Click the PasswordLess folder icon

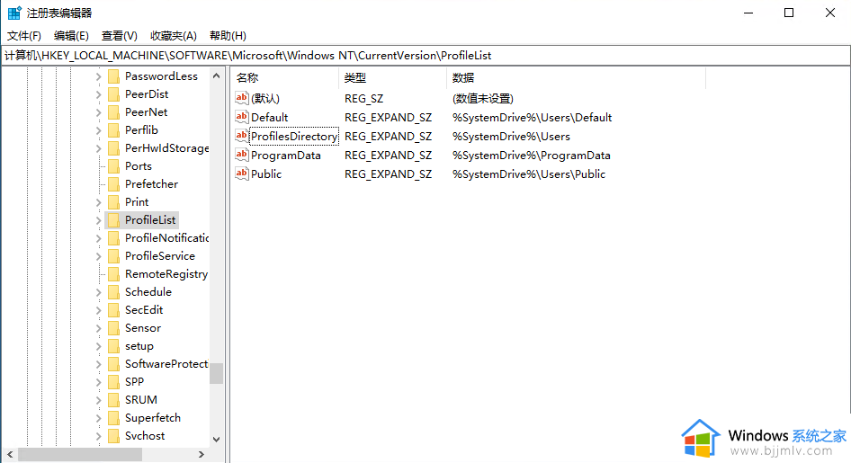click(113, 76)
